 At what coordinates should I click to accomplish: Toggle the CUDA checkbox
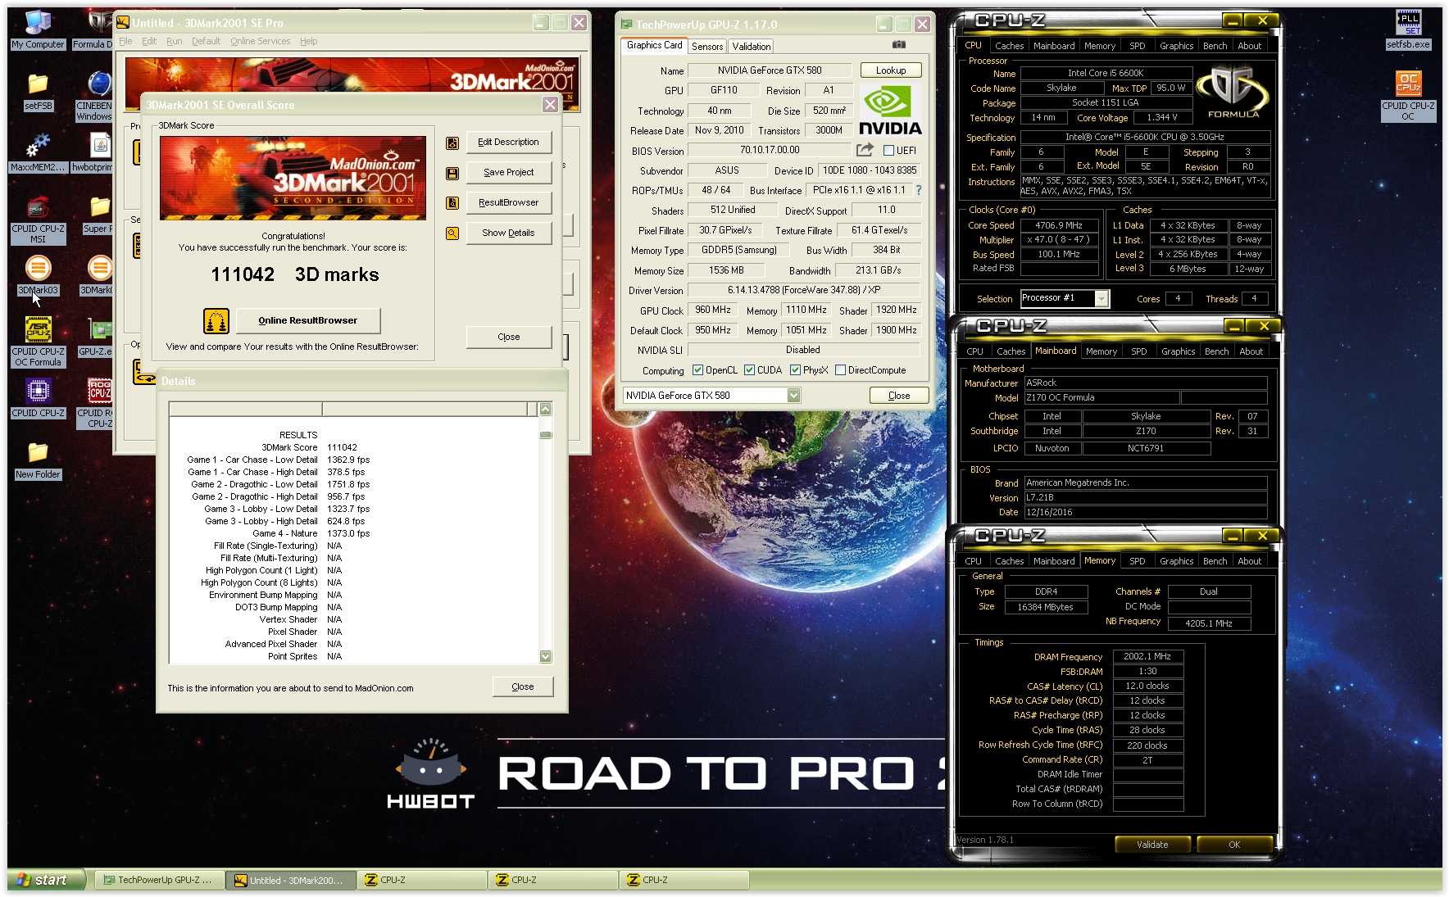[749, 370]
